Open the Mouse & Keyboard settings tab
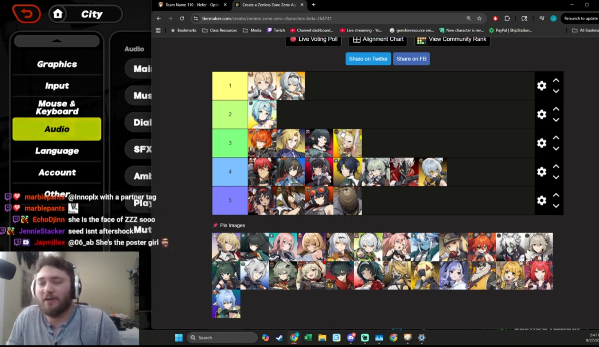This screenshot has height=347, width=599. pyautogui.click(x=57, y=108)
